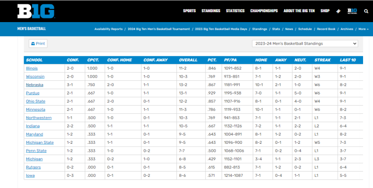The width and height of the screenshot is (373, 188).
Task: Open the search magnifier icon
Action: coord(366,11)
